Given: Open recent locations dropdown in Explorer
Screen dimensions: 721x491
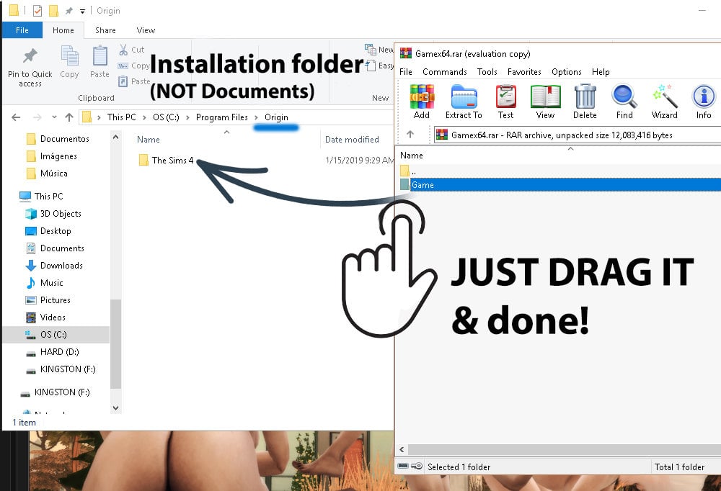Looking at the screenshot, I should (54, 117).
